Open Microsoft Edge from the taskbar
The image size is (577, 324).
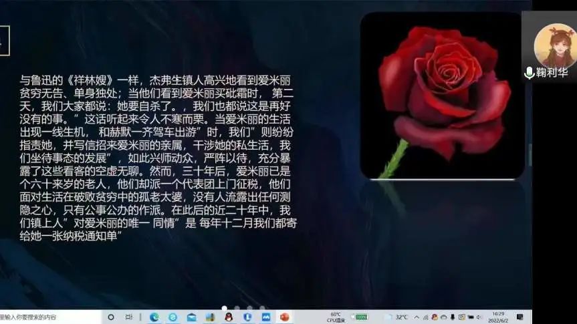click(154, 317)
